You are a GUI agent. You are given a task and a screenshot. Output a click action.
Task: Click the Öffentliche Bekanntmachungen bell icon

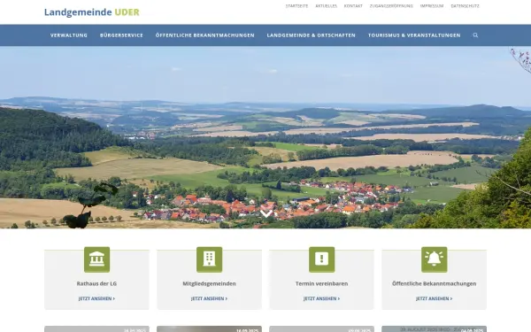pos(435,259)
